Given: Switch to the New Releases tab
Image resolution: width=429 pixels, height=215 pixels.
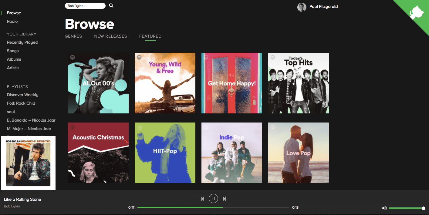Looking at the screenshot, I should coord(110,36).
